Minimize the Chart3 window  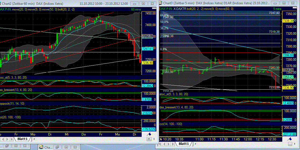tap(275, 3)
